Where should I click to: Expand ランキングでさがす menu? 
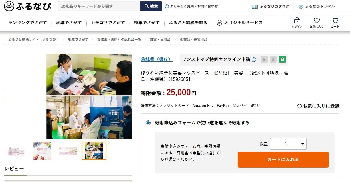tap(28, 23)
